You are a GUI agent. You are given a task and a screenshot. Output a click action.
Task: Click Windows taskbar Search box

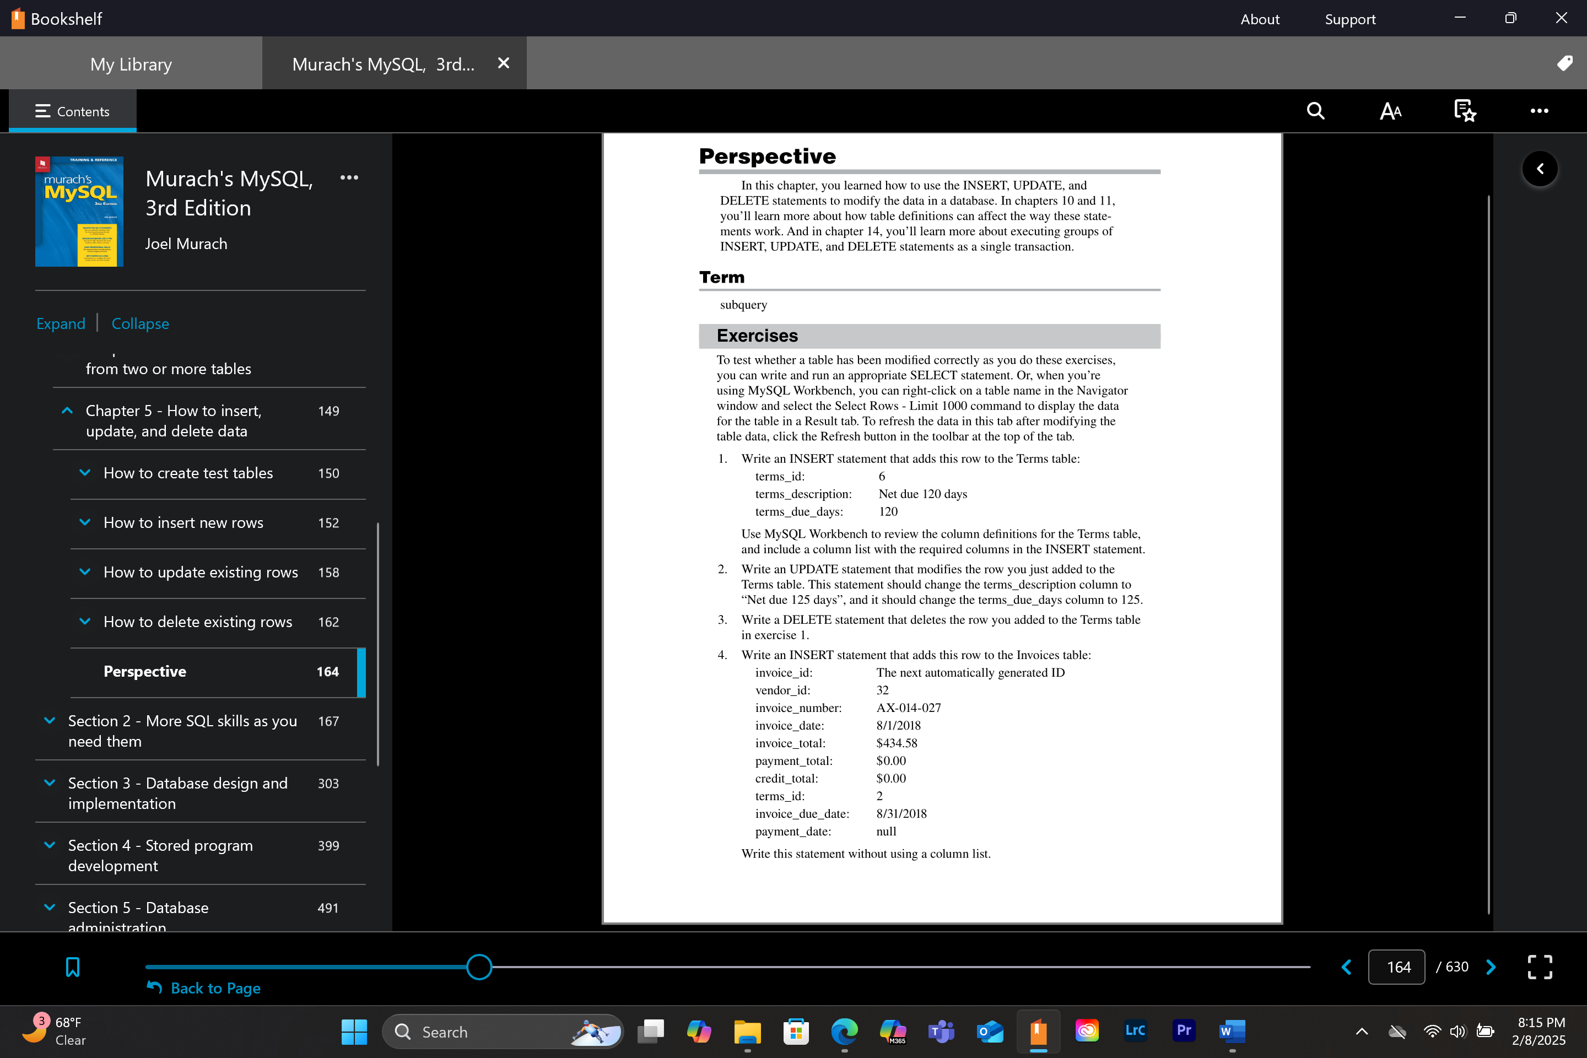503,1032
